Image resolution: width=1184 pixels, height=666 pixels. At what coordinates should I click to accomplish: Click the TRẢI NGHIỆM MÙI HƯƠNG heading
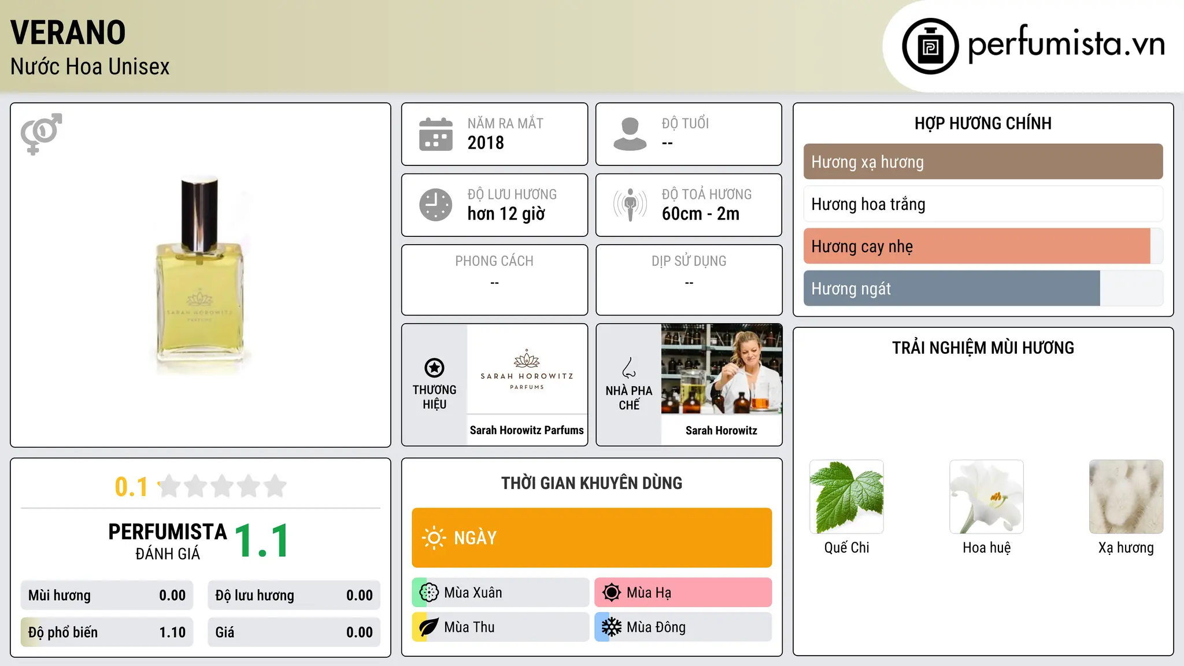tap(983, 347)
